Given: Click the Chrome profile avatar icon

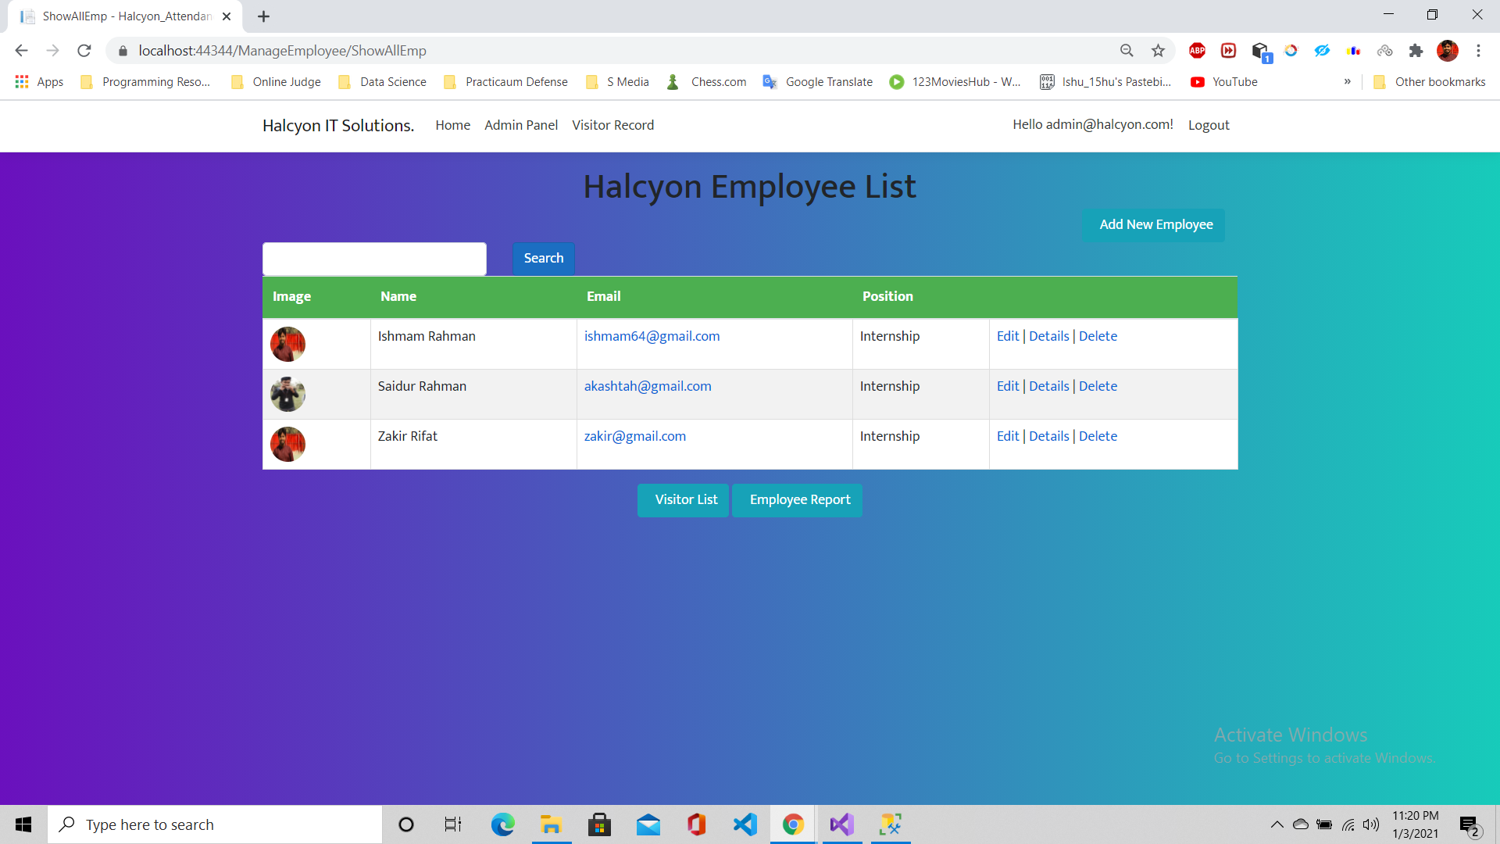Looking at the screenshot, I should pyautogui.click(x=1447, y=51).
